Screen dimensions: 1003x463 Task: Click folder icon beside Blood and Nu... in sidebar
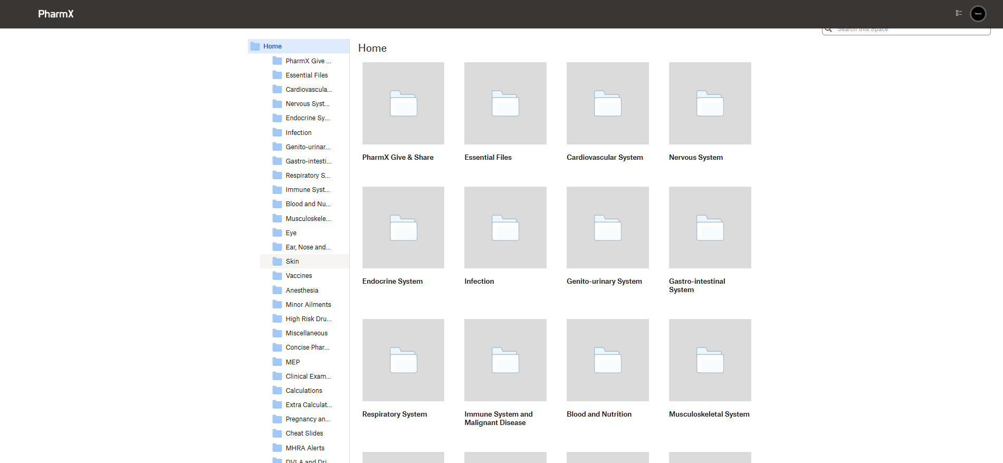pyautogui.click(x=277, y=204)
